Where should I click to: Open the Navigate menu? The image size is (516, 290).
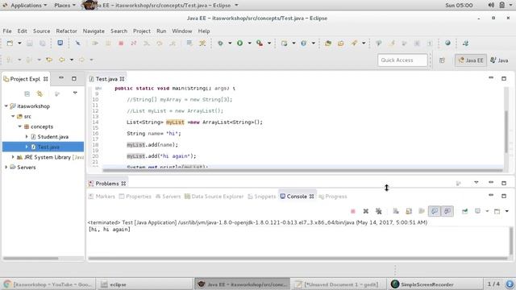click(x=94, y=31)
